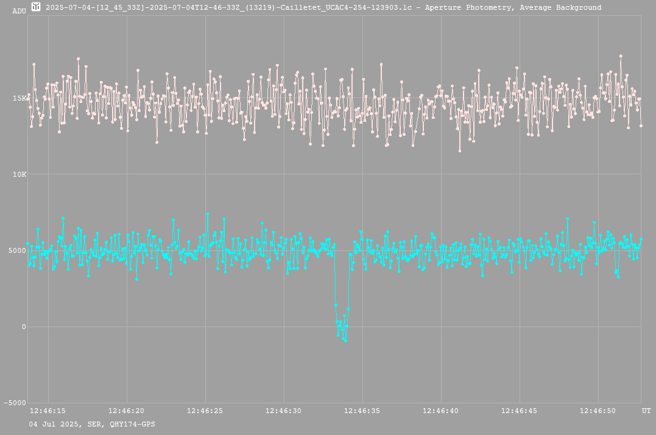Click the -5000 y-axis label

(x=15, y=403)
